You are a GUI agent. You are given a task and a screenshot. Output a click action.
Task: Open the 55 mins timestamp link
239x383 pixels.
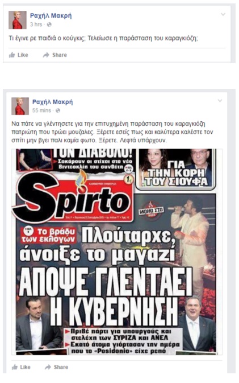(x=41, y=110)
